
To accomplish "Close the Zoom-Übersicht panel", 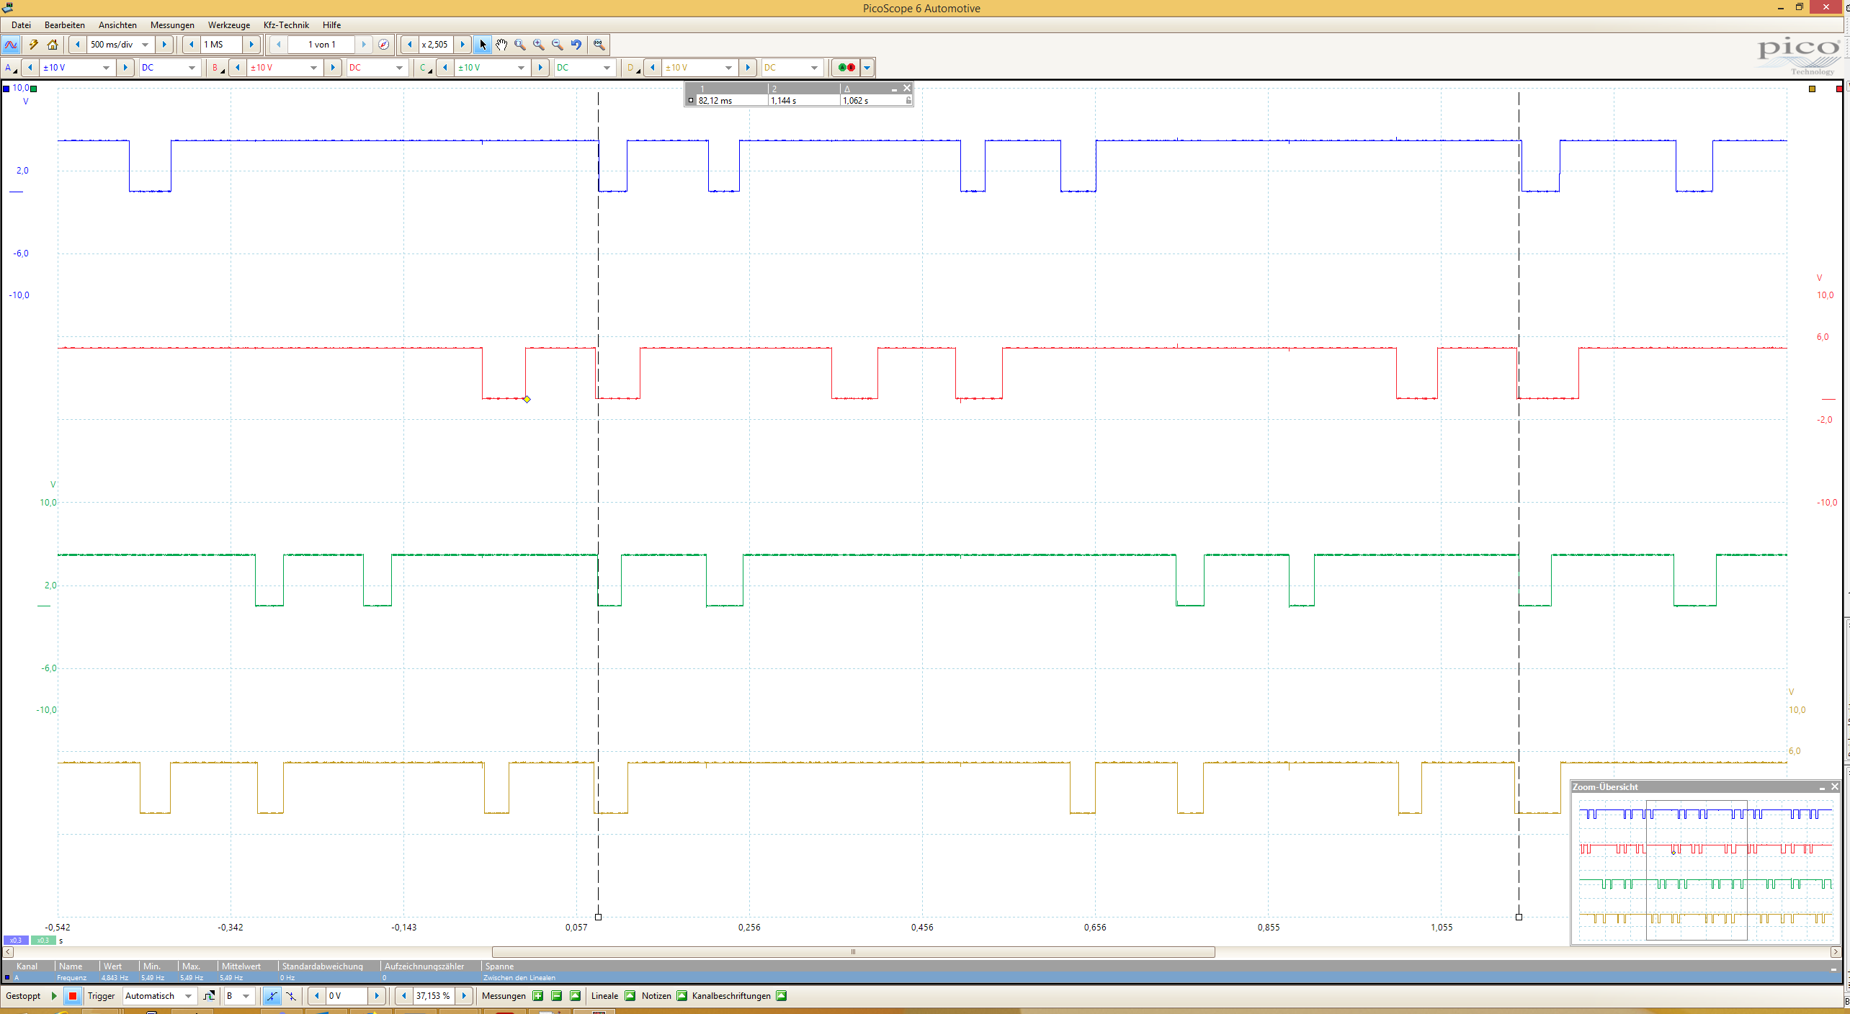I will pos(1835,787).
